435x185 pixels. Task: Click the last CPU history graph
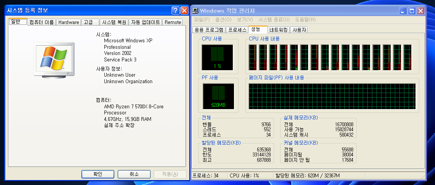pos(407,57)
